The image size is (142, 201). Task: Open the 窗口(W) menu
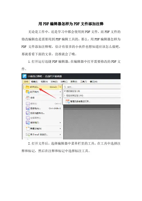94,82
